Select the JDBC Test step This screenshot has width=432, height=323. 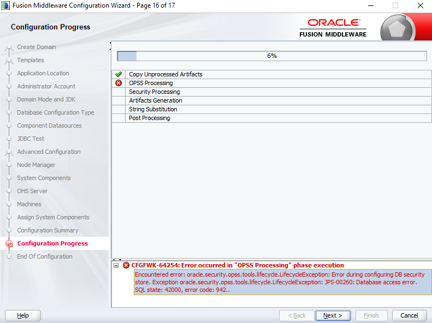click(31, 139)
